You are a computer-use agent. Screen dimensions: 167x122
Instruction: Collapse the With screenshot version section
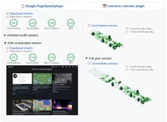pos(23,43)
